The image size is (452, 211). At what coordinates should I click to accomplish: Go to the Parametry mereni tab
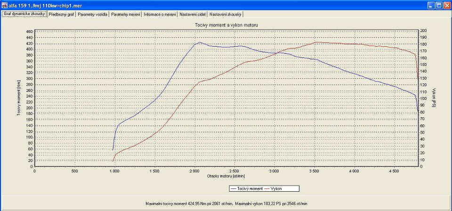(125, 14)
